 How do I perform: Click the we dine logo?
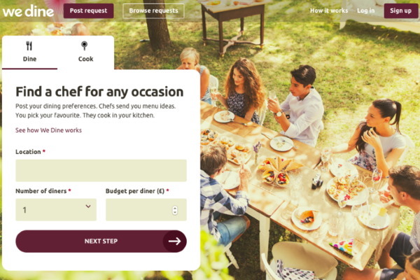28,11
